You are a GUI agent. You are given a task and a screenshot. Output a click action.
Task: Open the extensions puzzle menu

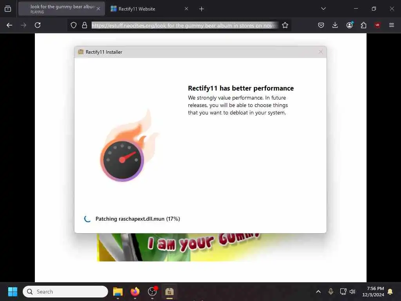(363, 25)
